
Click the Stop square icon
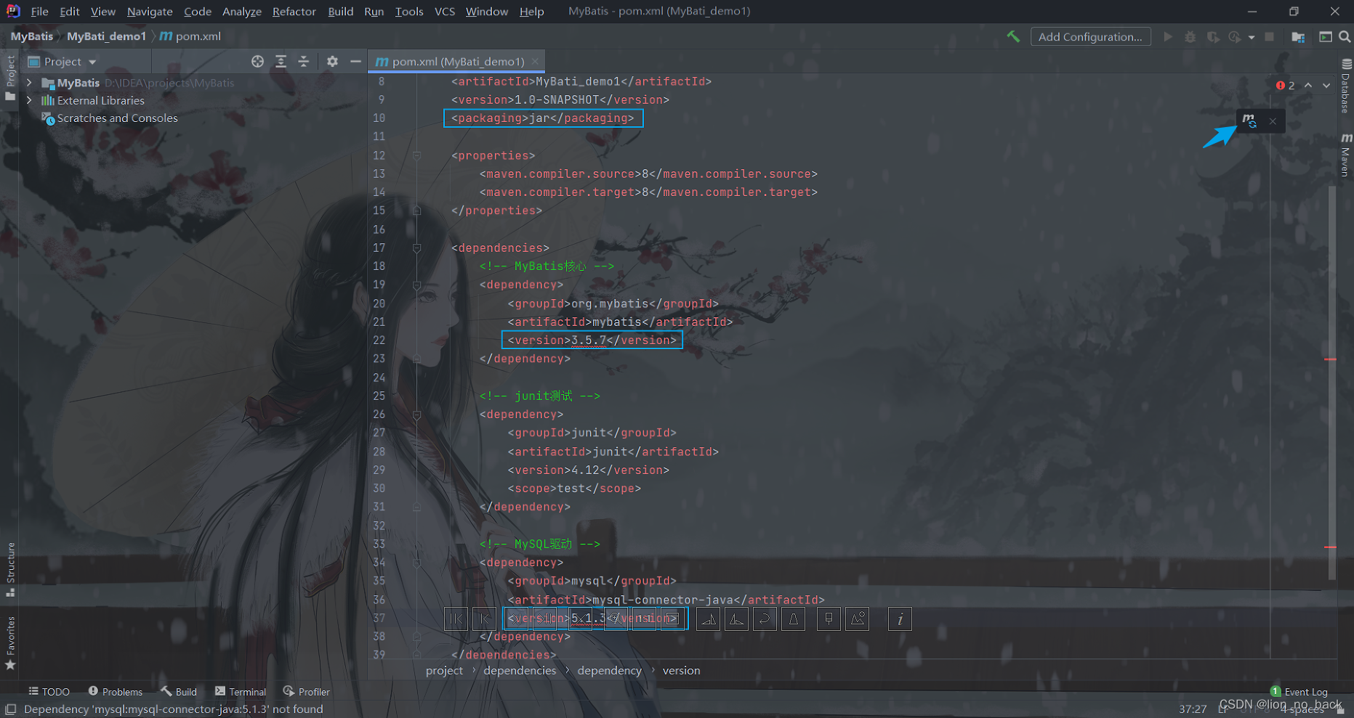click(x=1269, y=36)
